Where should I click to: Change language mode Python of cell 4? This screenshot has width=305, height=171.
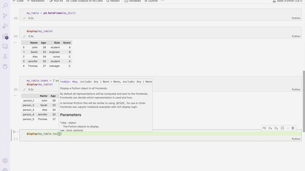(296, 36)
